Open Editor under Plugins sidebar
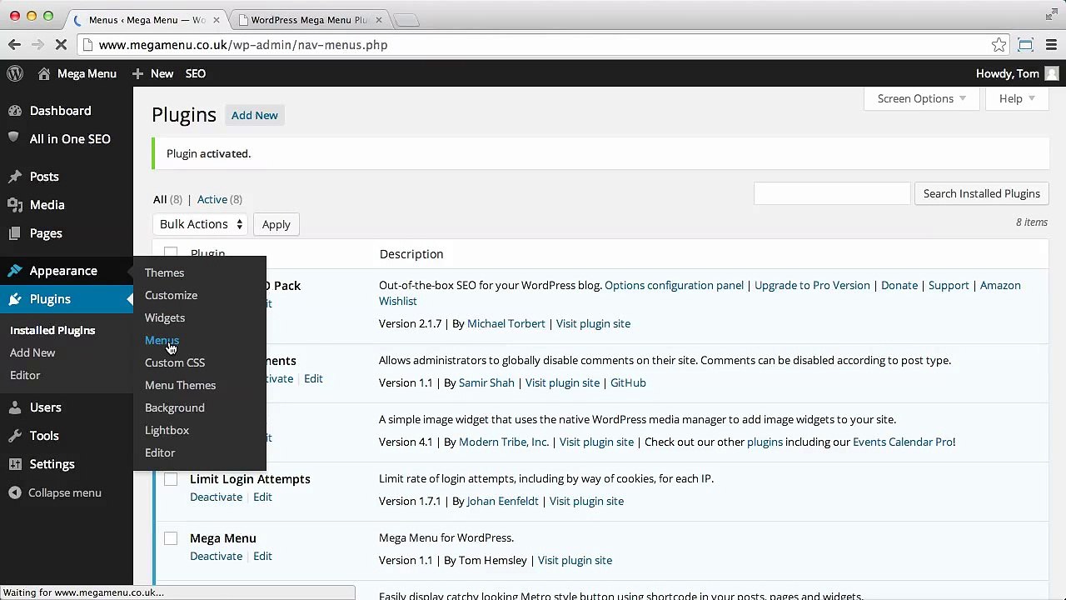This screenshot has height=600, width=1066. 25,375
